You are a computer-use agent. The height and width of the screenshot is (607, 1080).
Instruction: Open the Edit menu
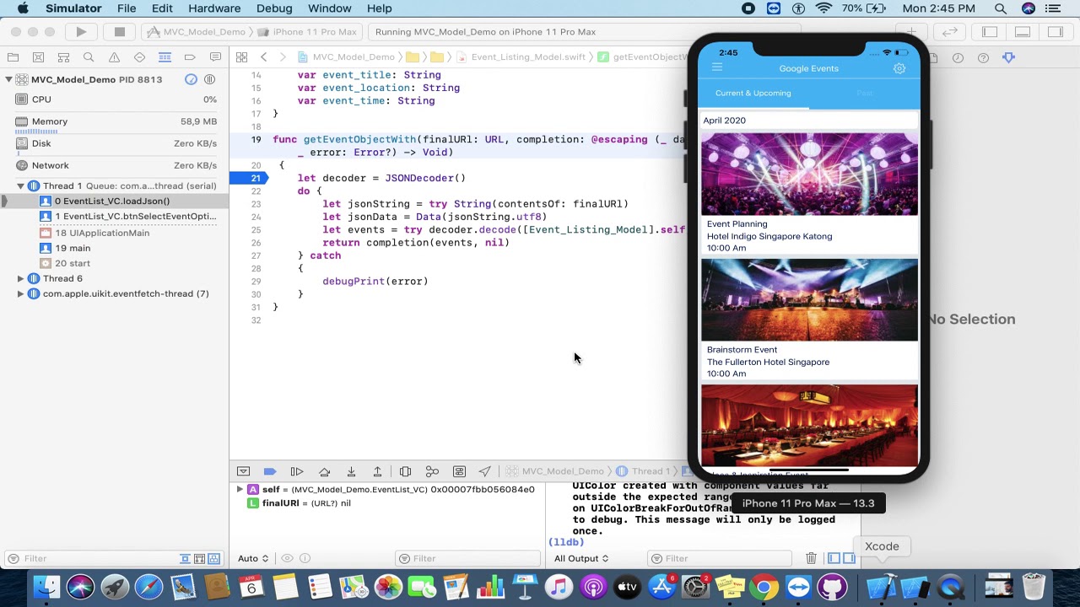pos(162,8)
